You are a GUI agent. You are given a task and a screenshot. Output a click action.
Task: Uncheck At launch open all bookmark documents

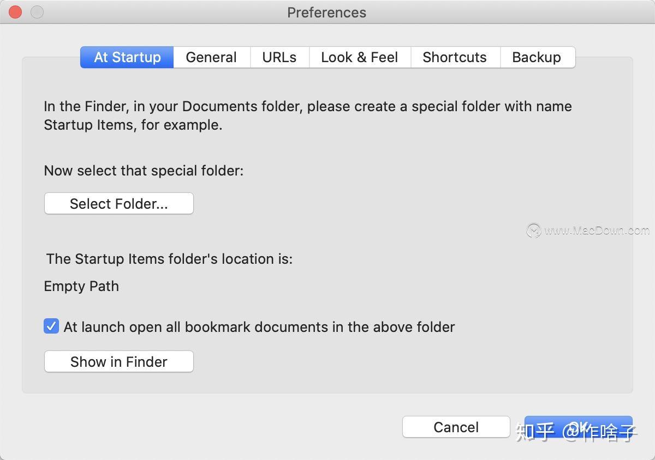[x=51, y=326]
